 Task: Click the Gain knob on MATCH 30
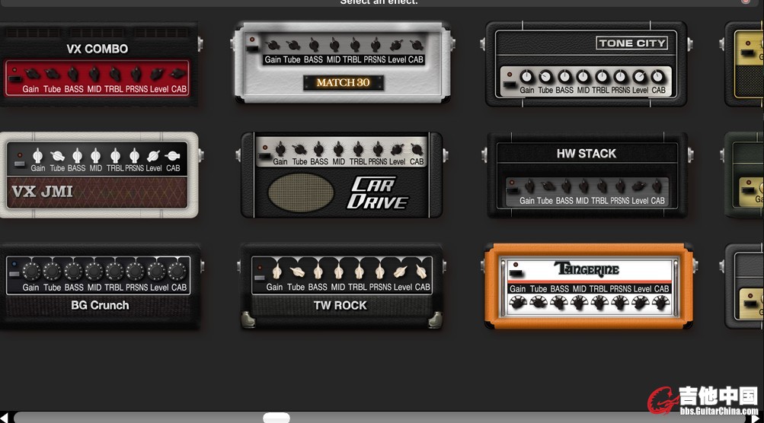click(x=273, y=46)
